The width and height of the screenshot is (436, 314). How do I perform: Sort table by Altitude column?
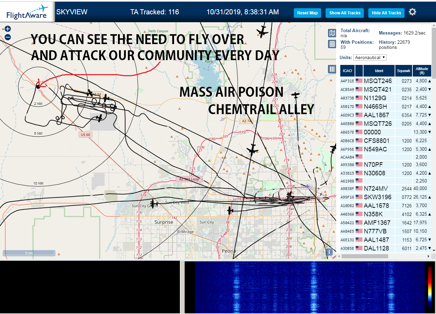(x=422, y=71)
